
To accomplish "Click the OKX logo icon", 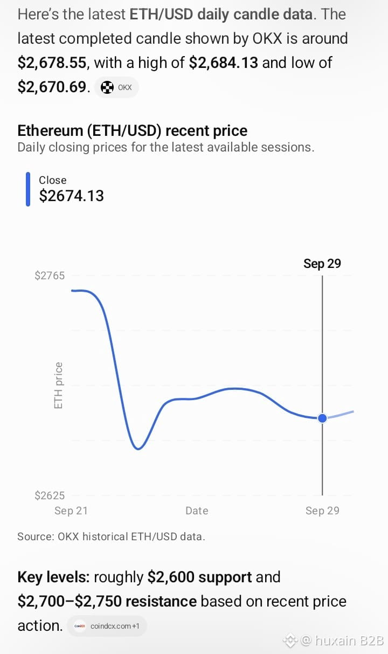I will tap(107, 87).
